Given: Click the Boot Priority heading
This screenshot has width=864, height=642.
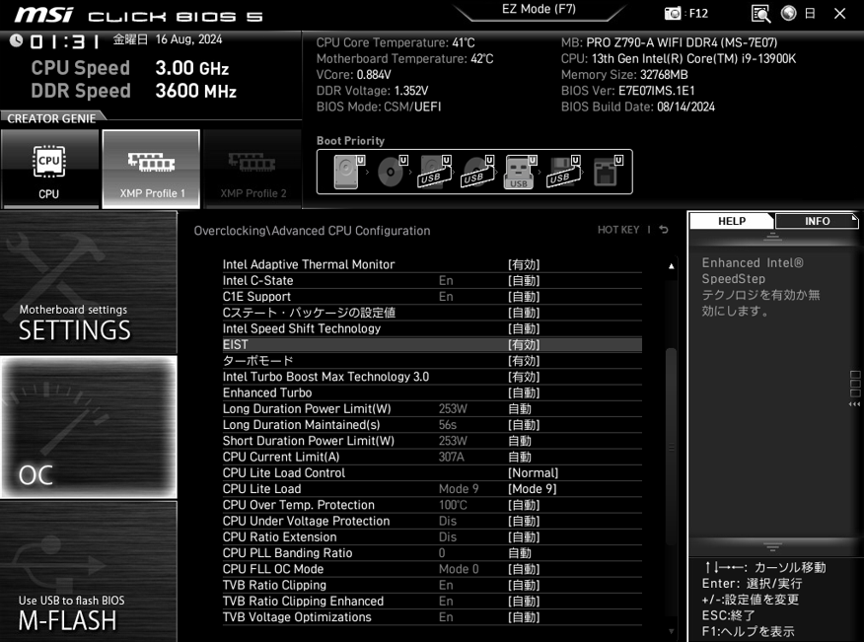Looking at the screenshot, I should (x=350, y=140).
